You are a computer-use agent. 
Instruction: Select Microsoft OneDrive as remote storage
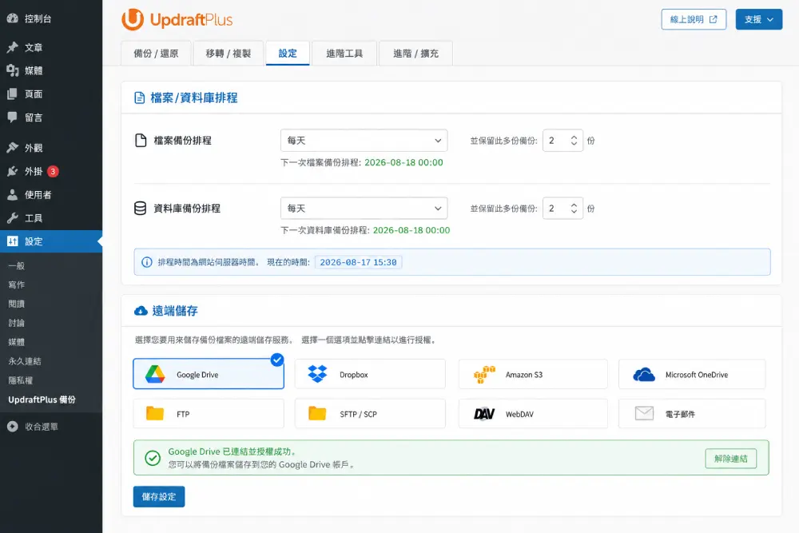[x=692, y=374]
